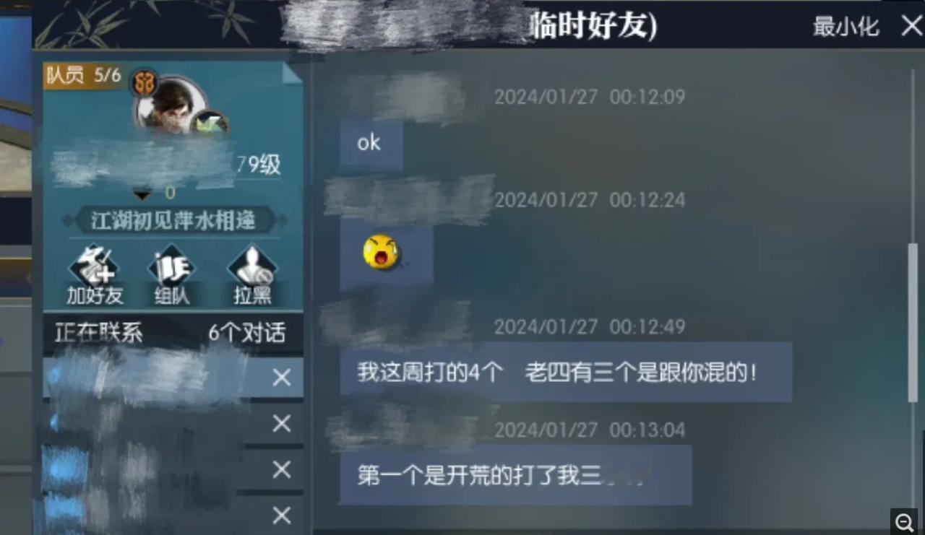Click the 正在联系 6个对话 header

[172, 333]
